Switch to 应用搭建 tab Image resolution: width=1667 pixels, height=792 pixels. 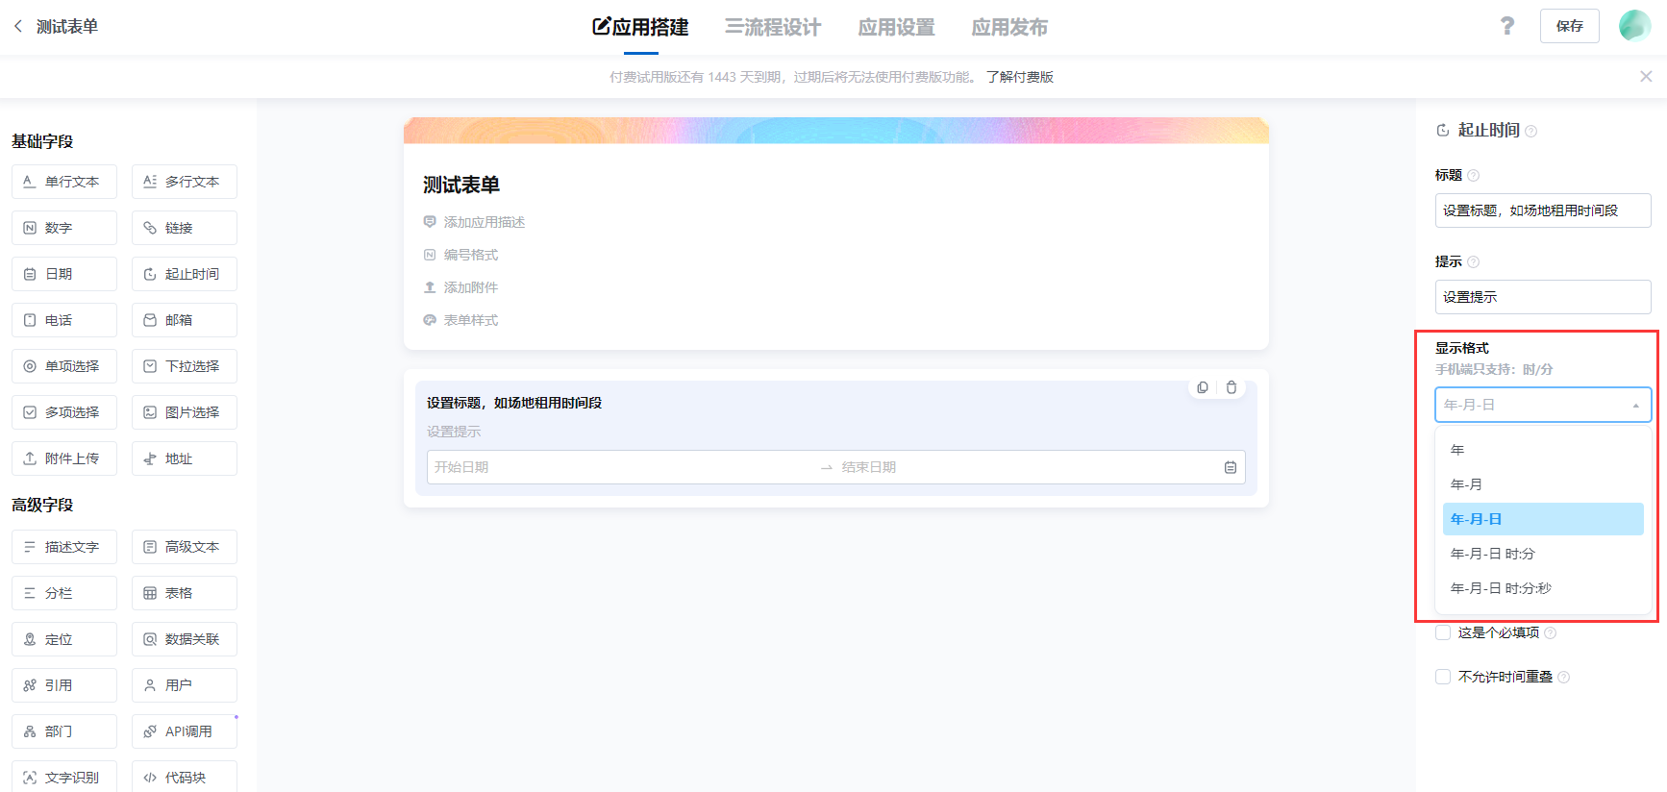640,27
